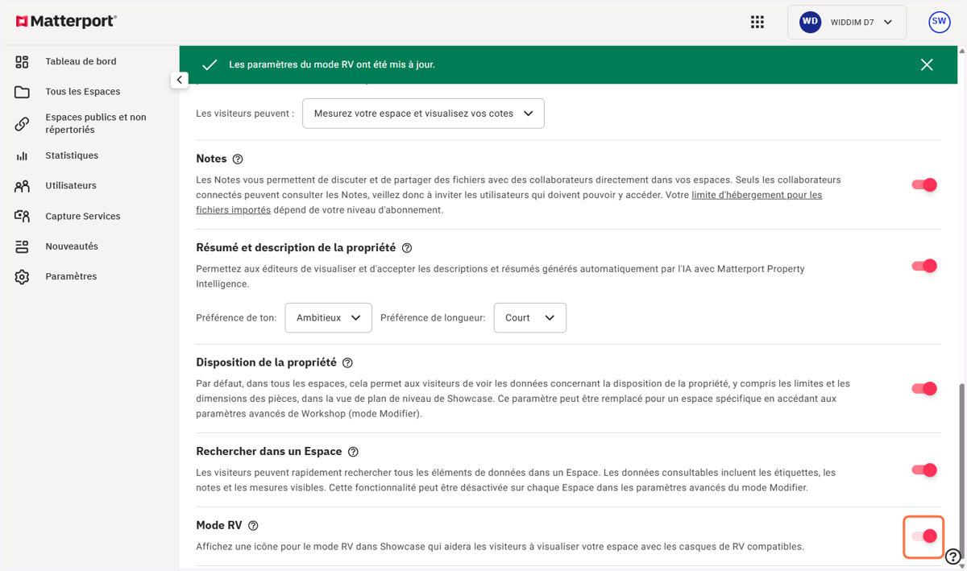The width and height of the screenshot is (967, 571).
Task: Open Espaces publics et non répertoriés
Action: 96,123
